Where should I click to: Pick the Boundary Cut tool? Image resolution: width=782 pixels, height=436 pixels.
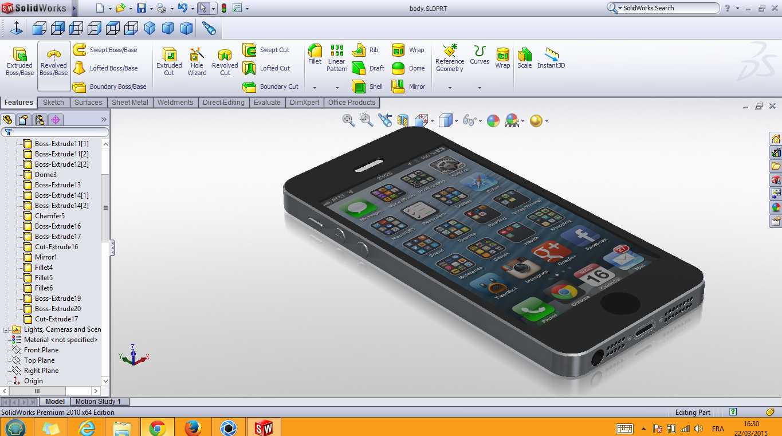[271, 87]
